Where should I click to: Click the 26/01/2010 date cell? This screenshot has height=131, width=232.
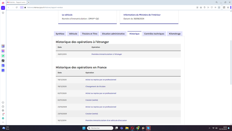pyautogui.click(x=62, y=54)
